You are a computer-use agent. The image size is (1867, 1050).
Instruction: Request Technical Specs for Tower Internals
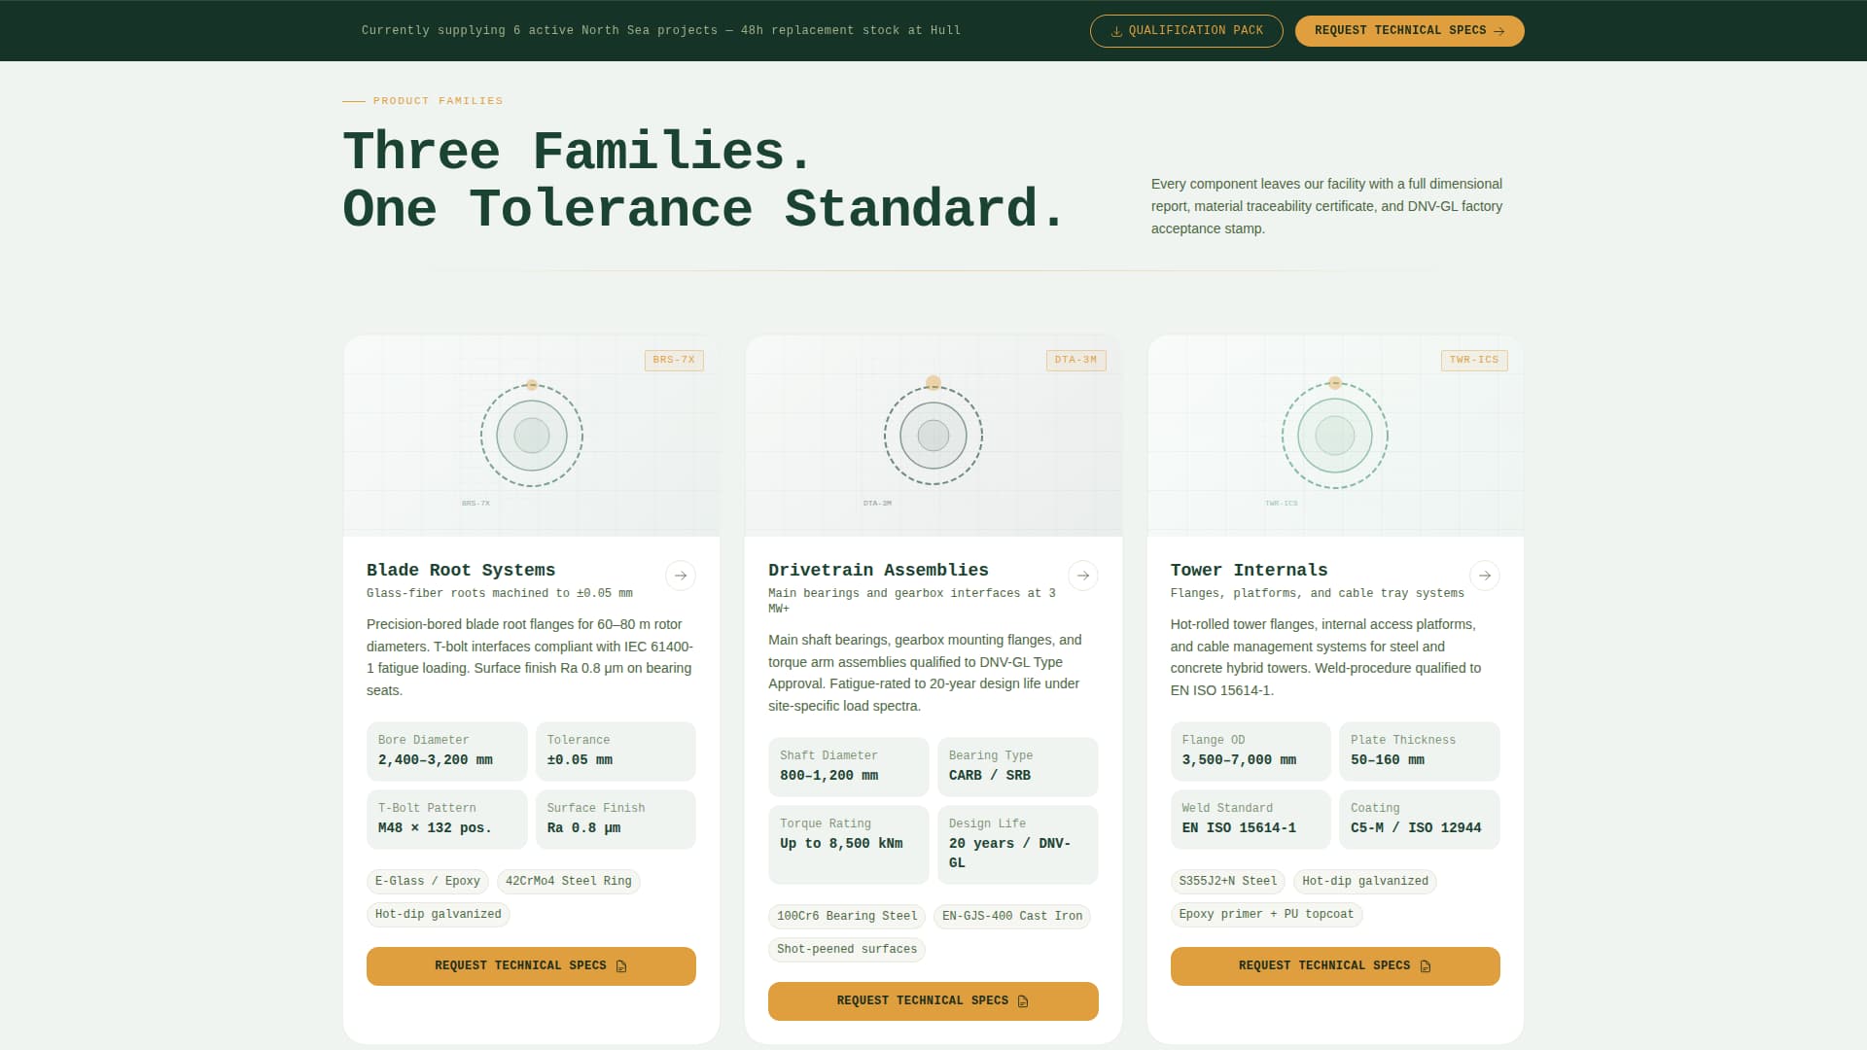pos(1334,965)
